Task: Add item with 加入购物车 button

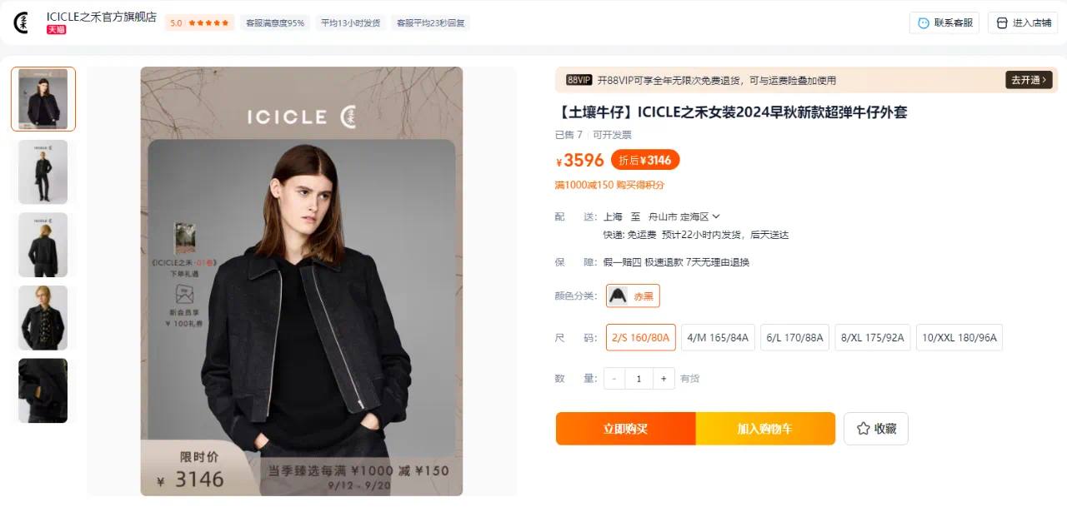Action: (x=765, y=429)
